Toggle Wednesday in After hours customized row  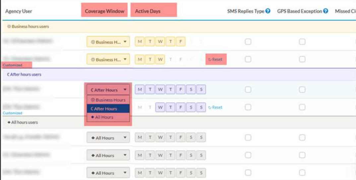(160, 107)
